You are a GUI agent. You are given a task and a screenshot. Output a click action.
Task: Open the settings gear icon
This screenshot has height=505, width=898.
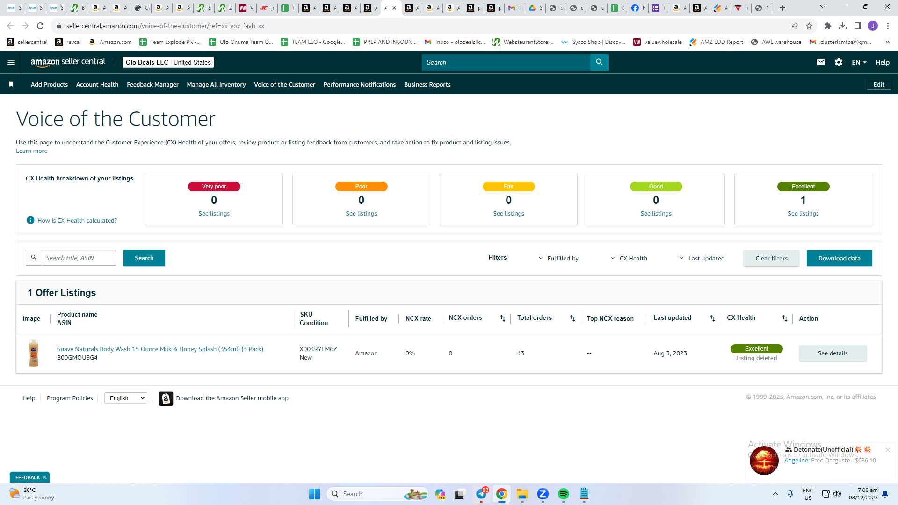click(839, 62)
